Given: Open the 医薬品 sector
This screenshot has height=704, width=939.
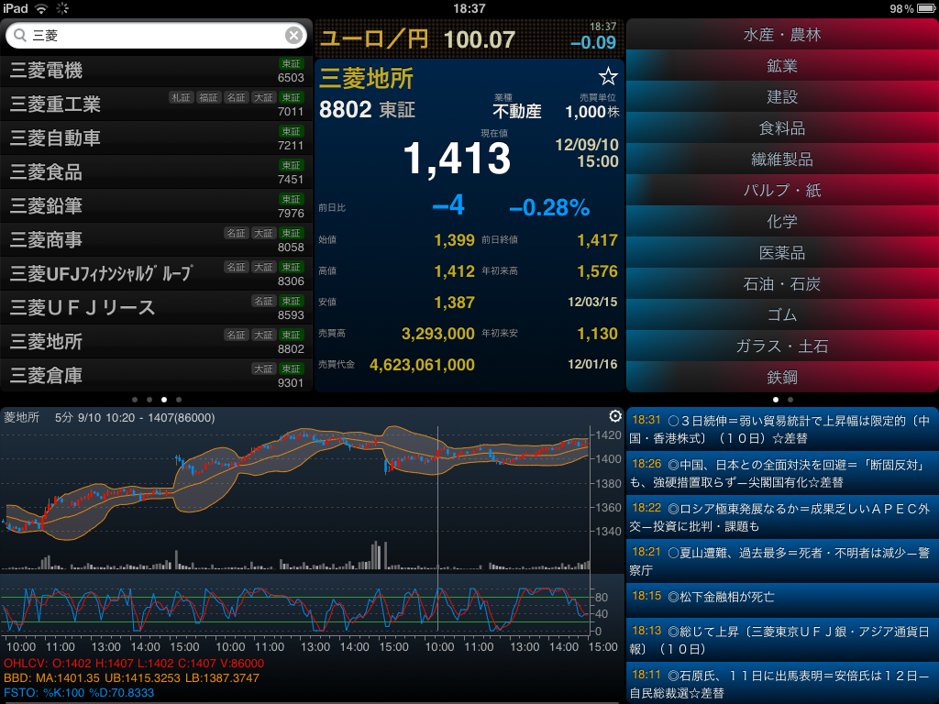Looking at the screenshot, I should pos(782,253).
